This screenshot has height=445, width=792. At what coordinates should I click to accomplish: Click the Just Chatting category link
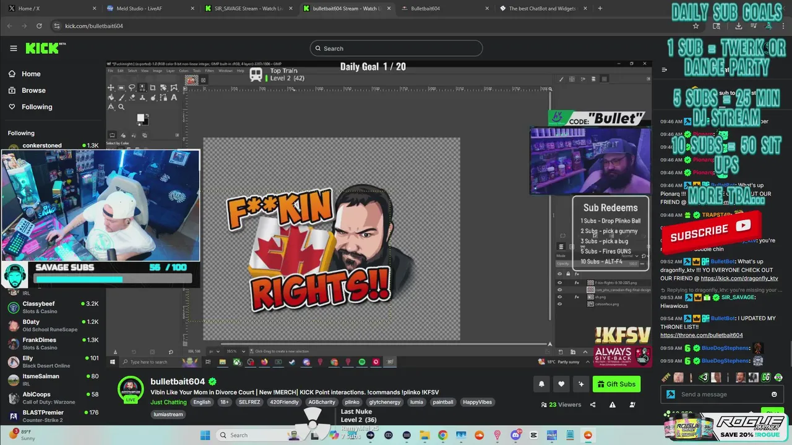point(168,402)
